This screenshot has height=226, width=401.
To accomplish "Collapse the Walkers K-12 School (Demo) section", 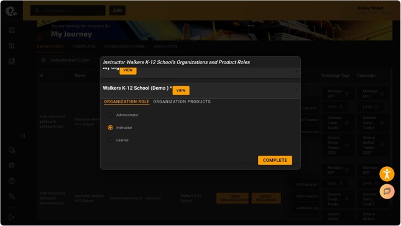I will tap(297, 90).
